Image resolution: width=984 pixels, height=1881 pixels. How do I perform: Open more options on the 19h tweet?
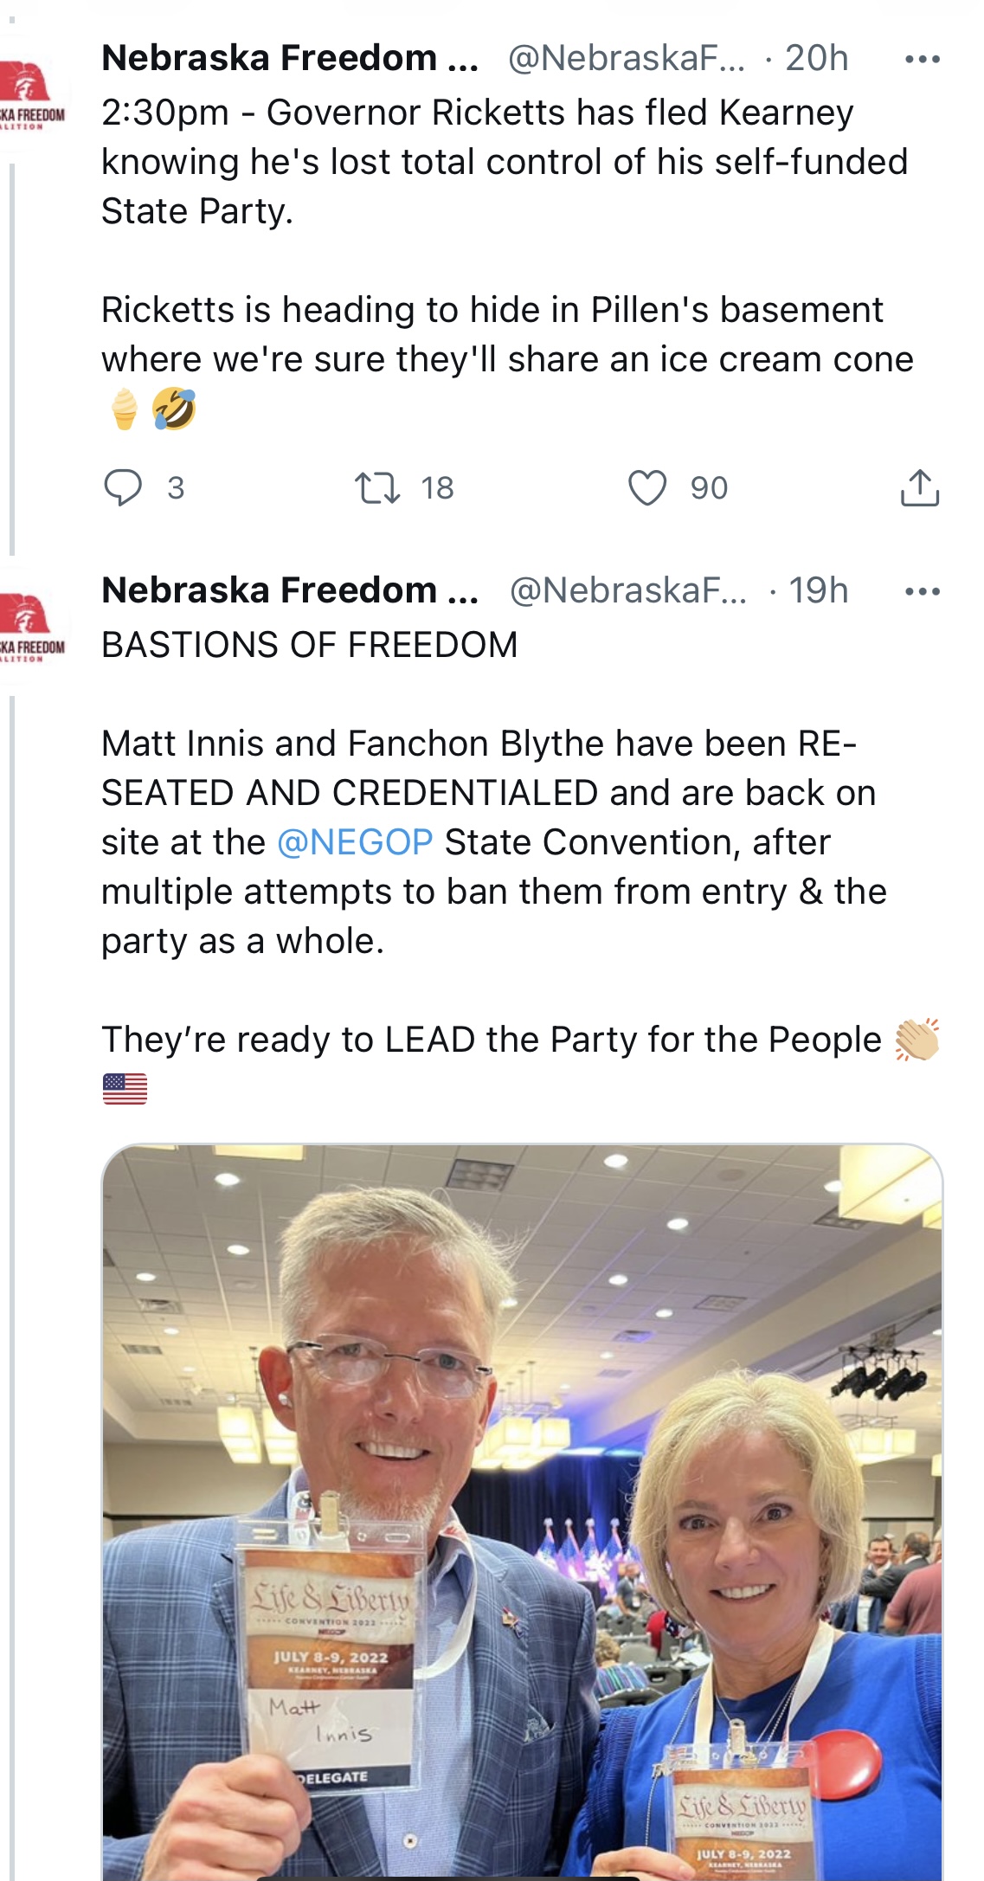click(922, 592)
